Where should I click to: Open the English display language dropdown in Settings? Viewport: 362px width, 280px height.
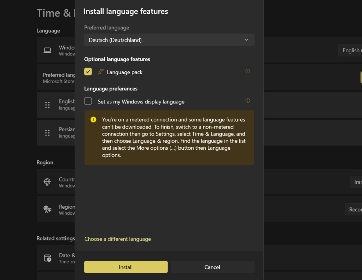pyautogui.click(x=350, y=50)
